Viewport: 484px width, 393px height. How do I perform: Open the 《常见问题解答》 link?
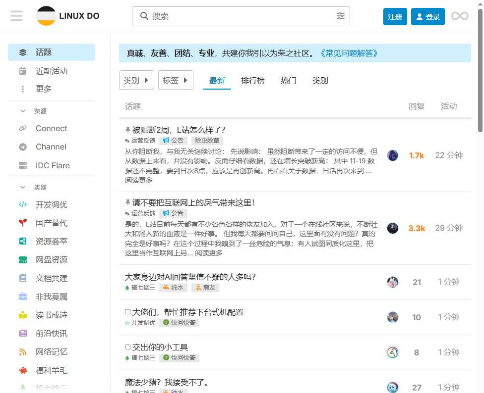349,53
